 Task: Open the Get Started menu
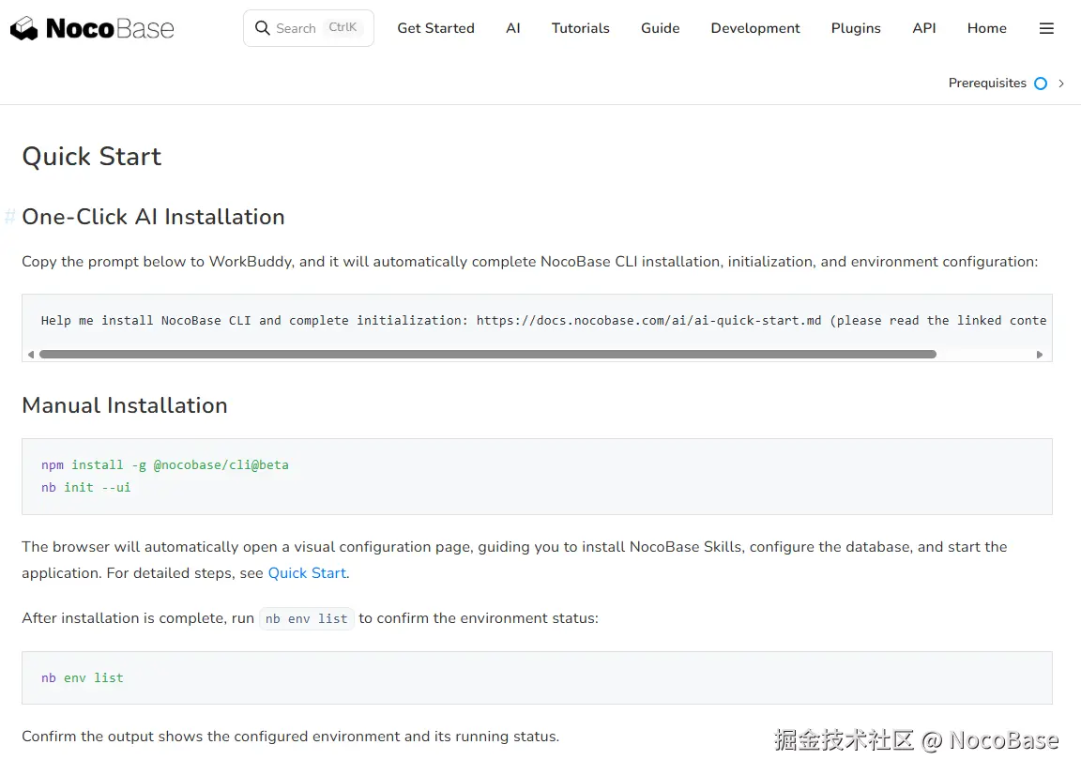[435, 28]
